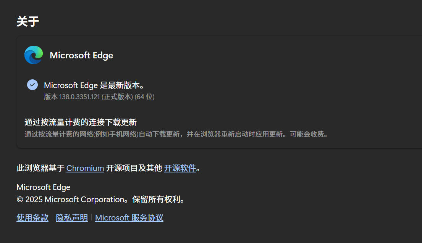
Task: Click the Microsoft Edge title beside the logo
Action: (81, 55)
